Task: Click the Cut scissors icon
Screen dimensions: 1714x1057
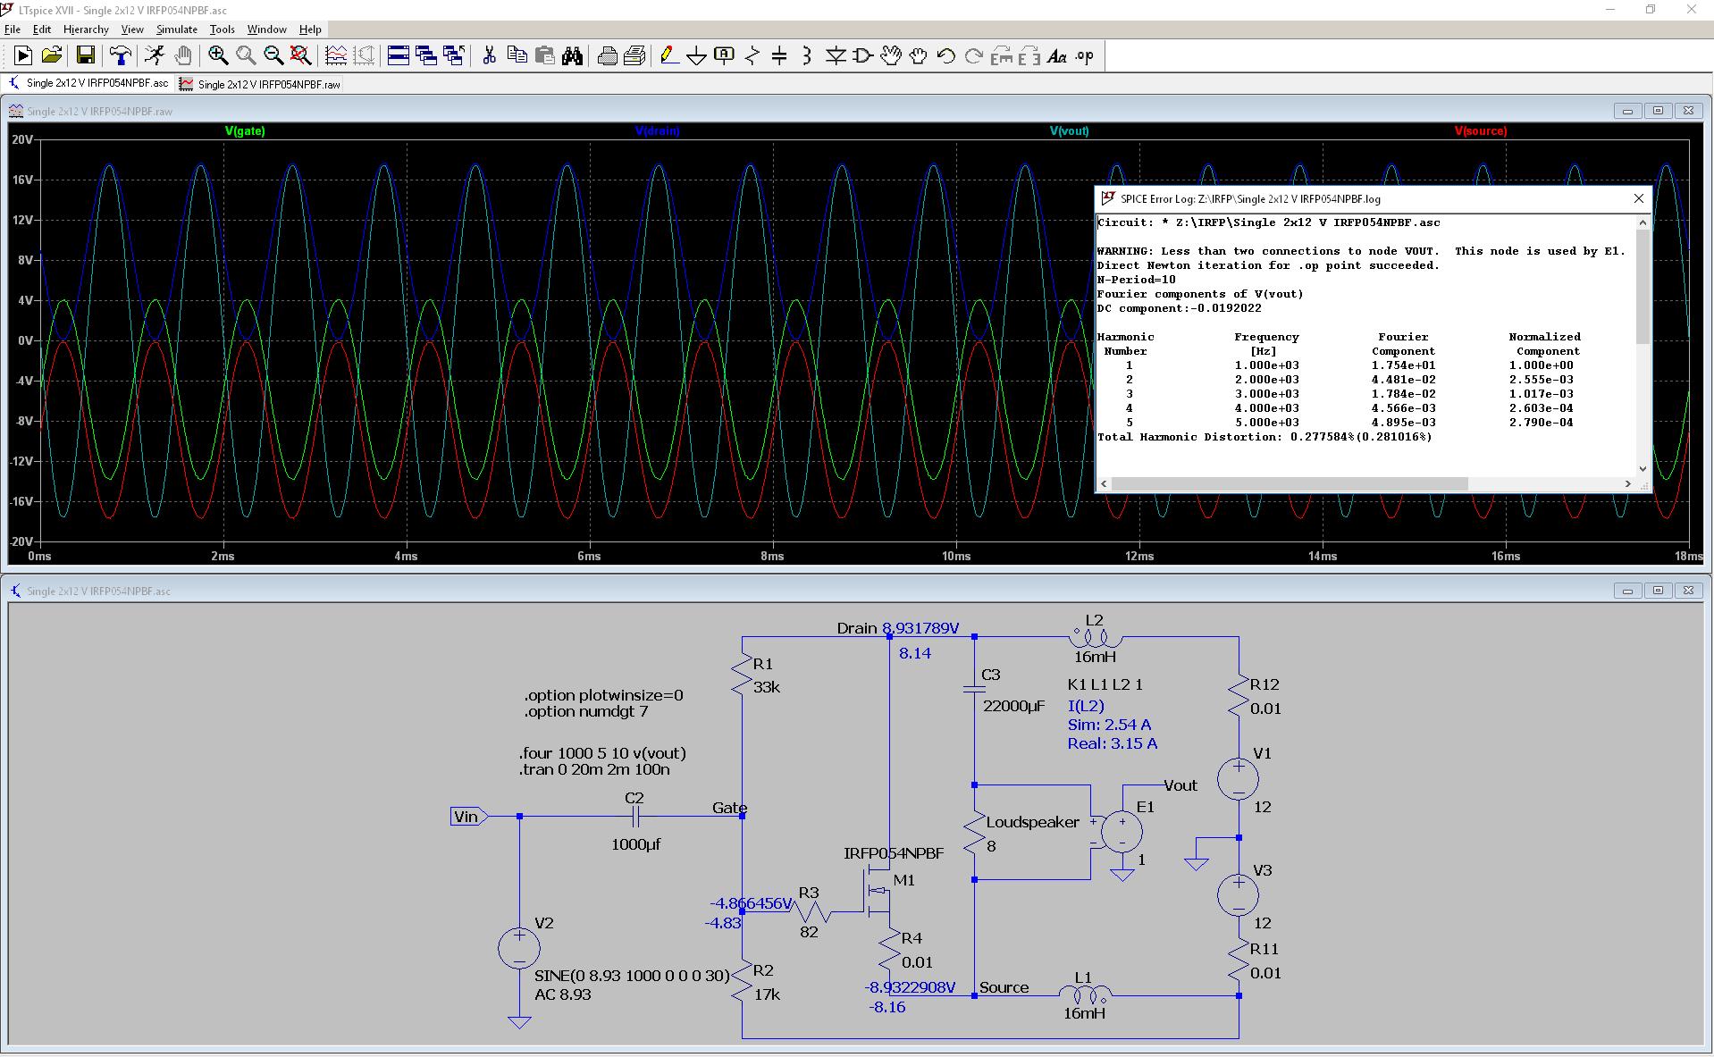Action: click(489, 56)
